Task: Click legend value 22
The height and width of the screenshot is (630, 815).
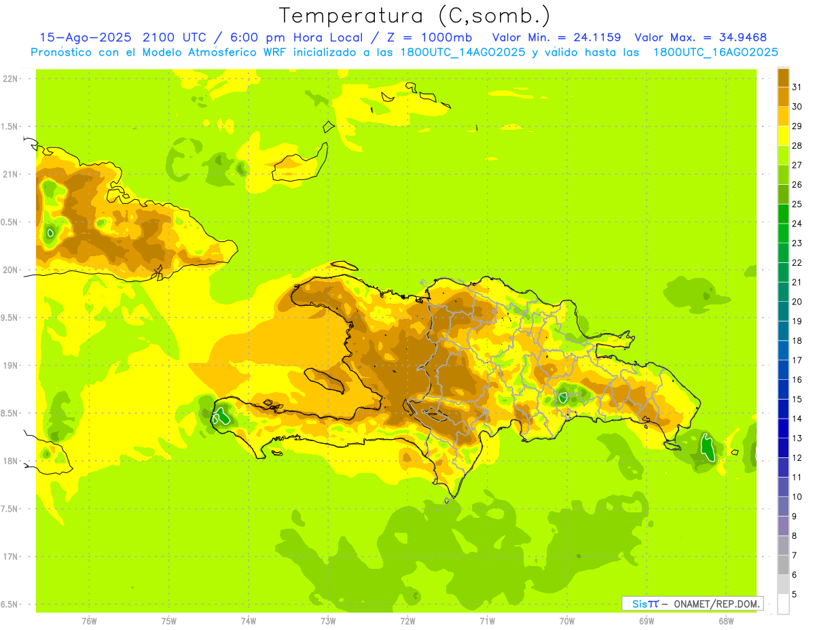Action: pyautogui.click(x=797, y=262)
